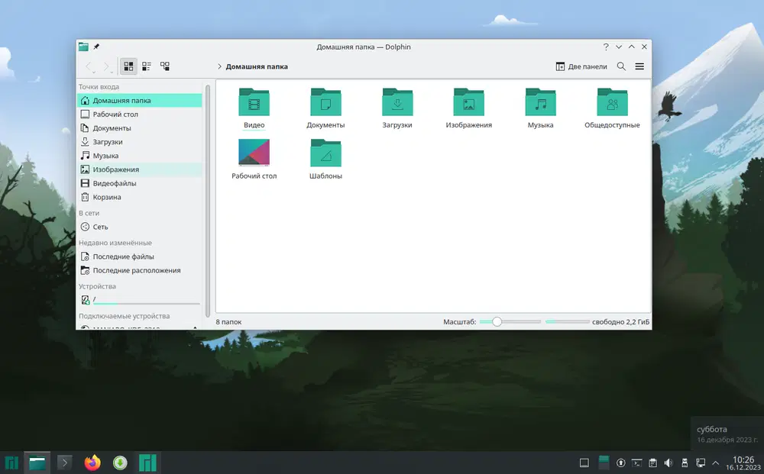
Task: Select the Рабочий стол folder thumbnail
Action: [254, 153]
